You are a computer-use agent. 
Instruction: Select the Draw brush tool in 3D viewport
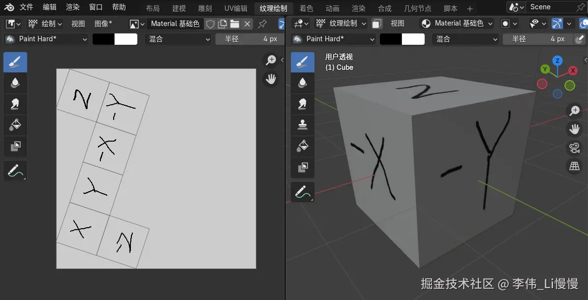tap(303, 62)
